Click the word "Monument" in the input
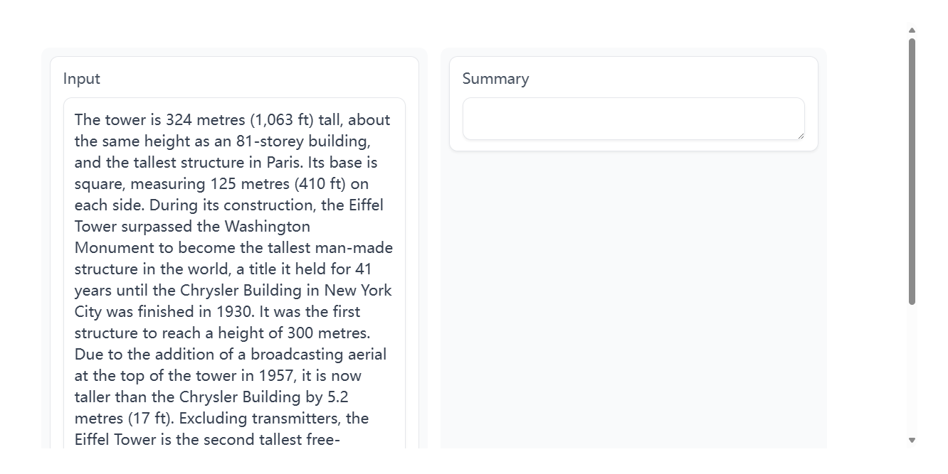This screenshot has height=474, width=948. (114, 247)
